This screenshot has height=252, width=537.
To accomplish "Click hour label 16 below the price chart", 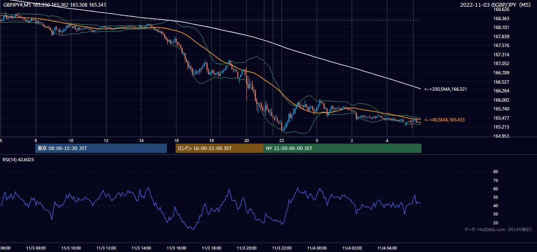I will click(x=176, y=140).
